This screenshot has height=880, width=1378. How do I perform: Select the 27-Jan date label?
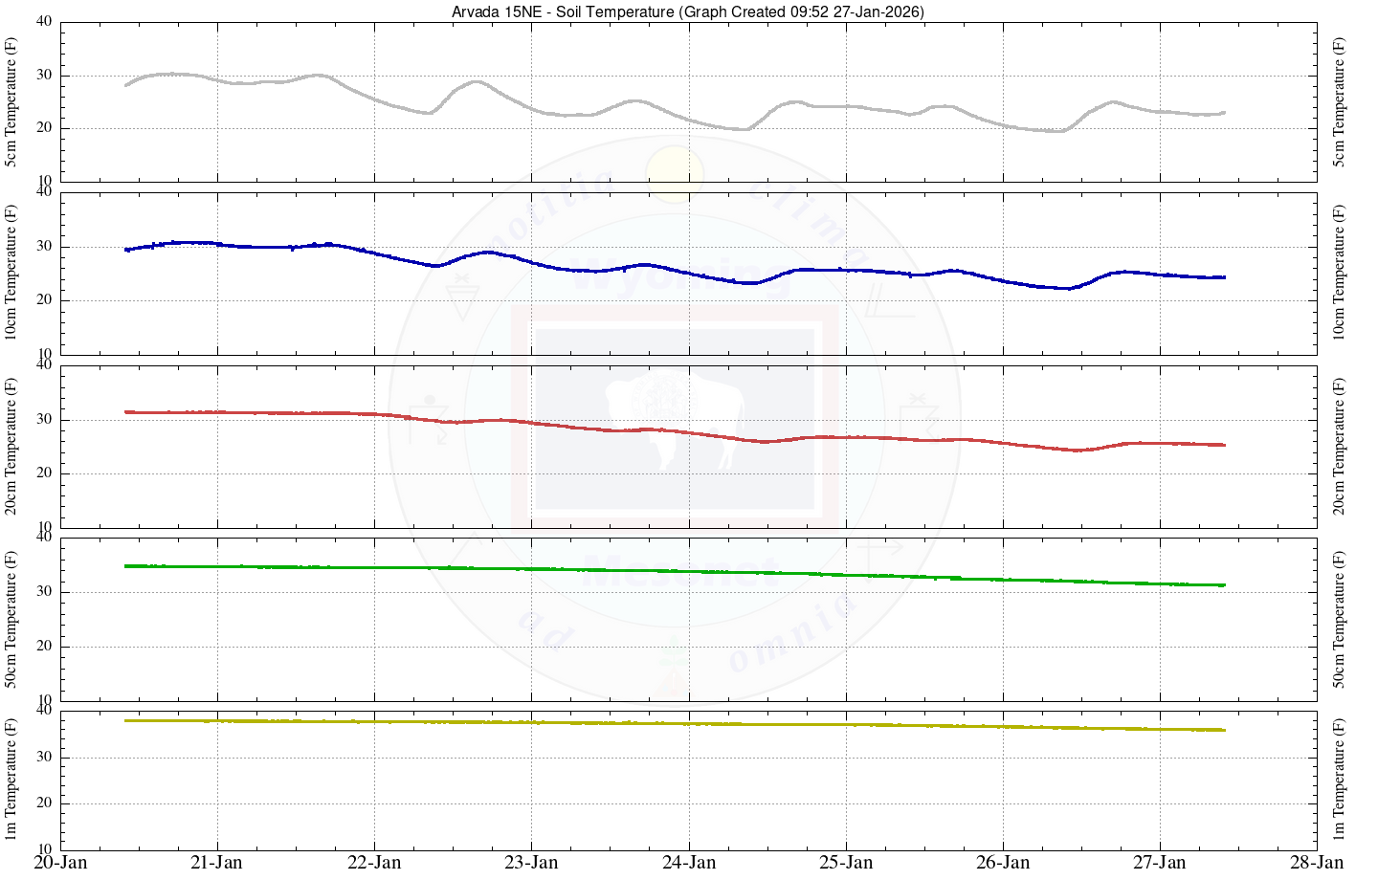click(x=1160, y=863)
